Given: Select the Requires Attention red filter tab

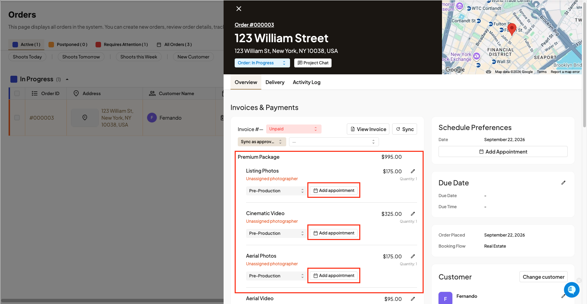Looking at the screenshot, I should [x=122, y=45].
